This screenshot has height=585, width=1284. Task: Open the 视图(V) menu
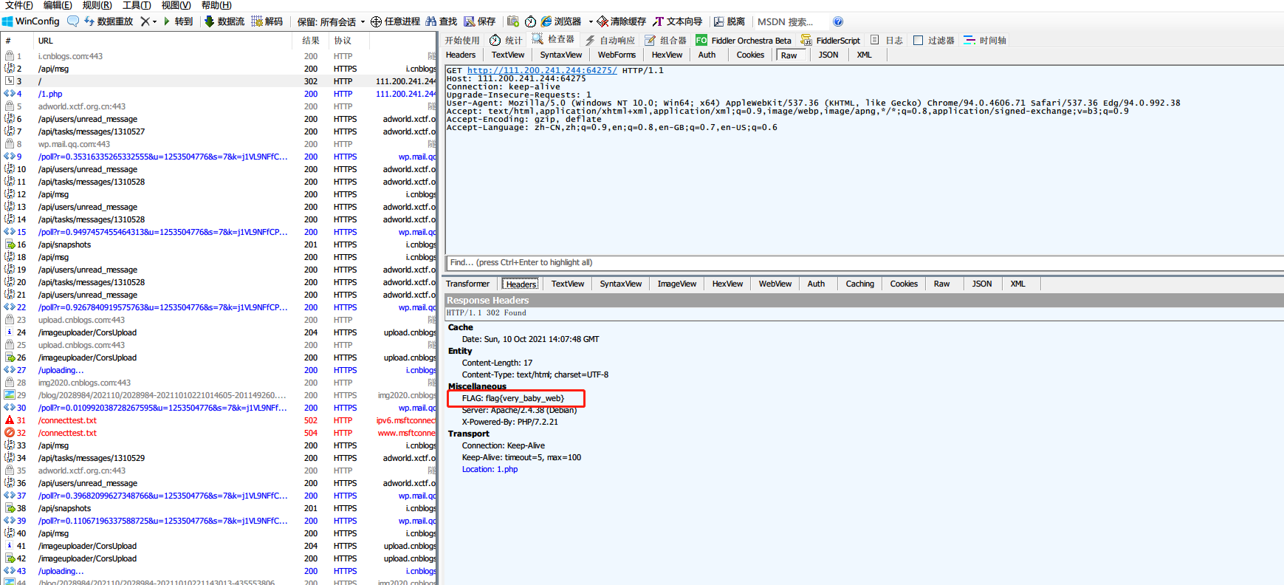176,5
